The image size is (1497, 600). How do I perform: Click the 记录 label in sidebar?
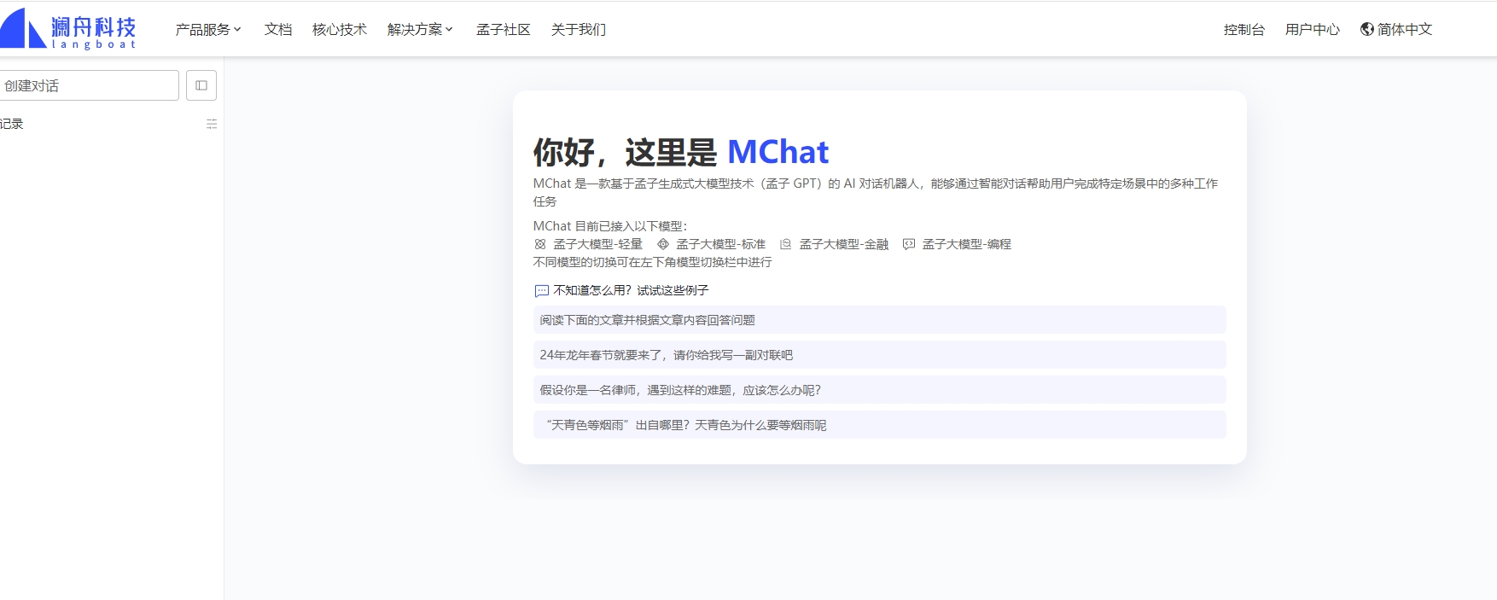tap(12, 124)
